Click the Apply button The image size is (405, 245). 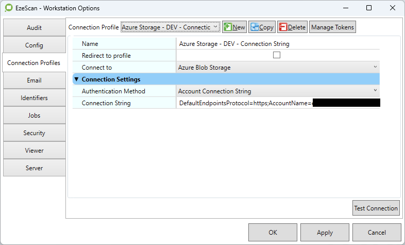[x=325, y=233]
